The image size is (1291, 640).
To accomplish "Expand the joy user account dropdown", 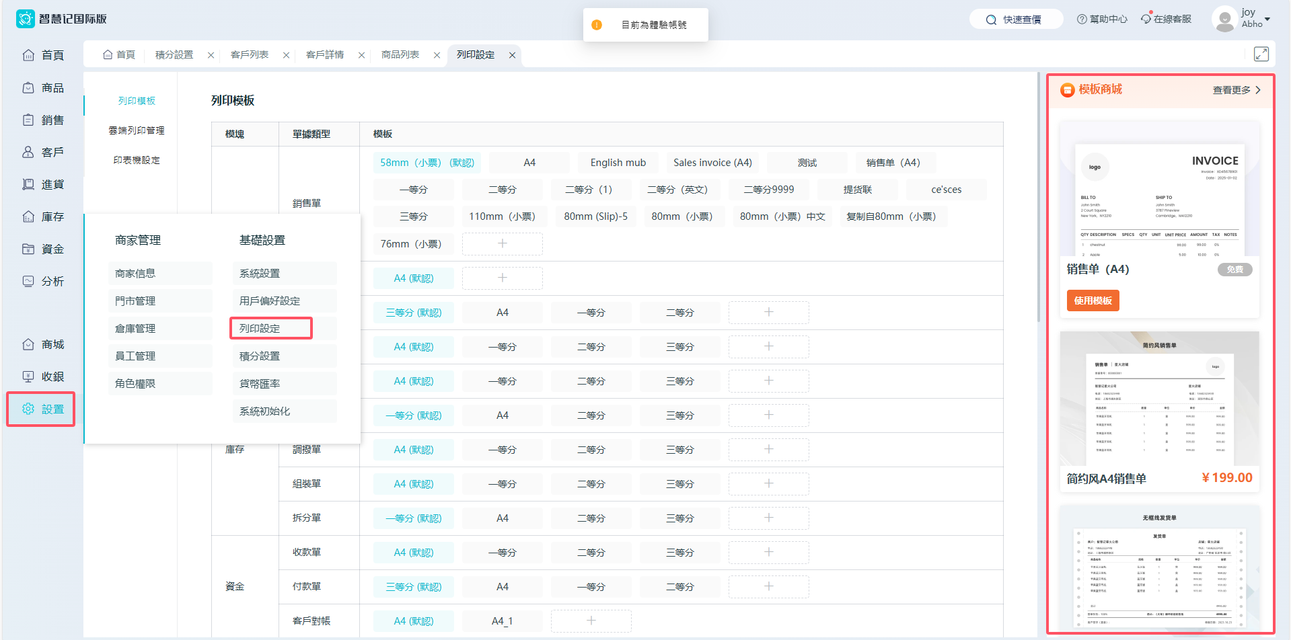I will pos(1267,19).
